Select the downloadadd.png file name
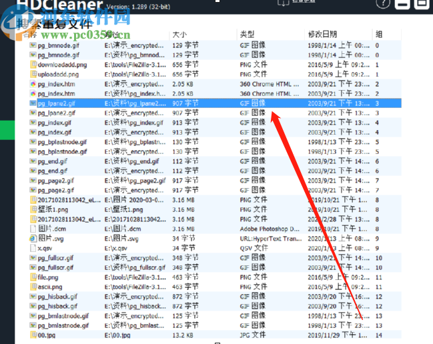The height and width of the screenshot is (344, 433). 62,65
